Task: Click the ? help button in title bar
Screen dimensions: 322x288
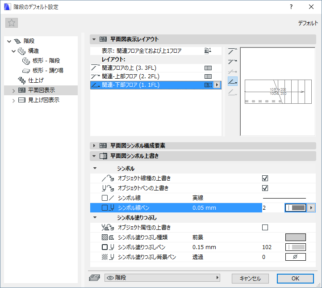Action: [291, 7]
